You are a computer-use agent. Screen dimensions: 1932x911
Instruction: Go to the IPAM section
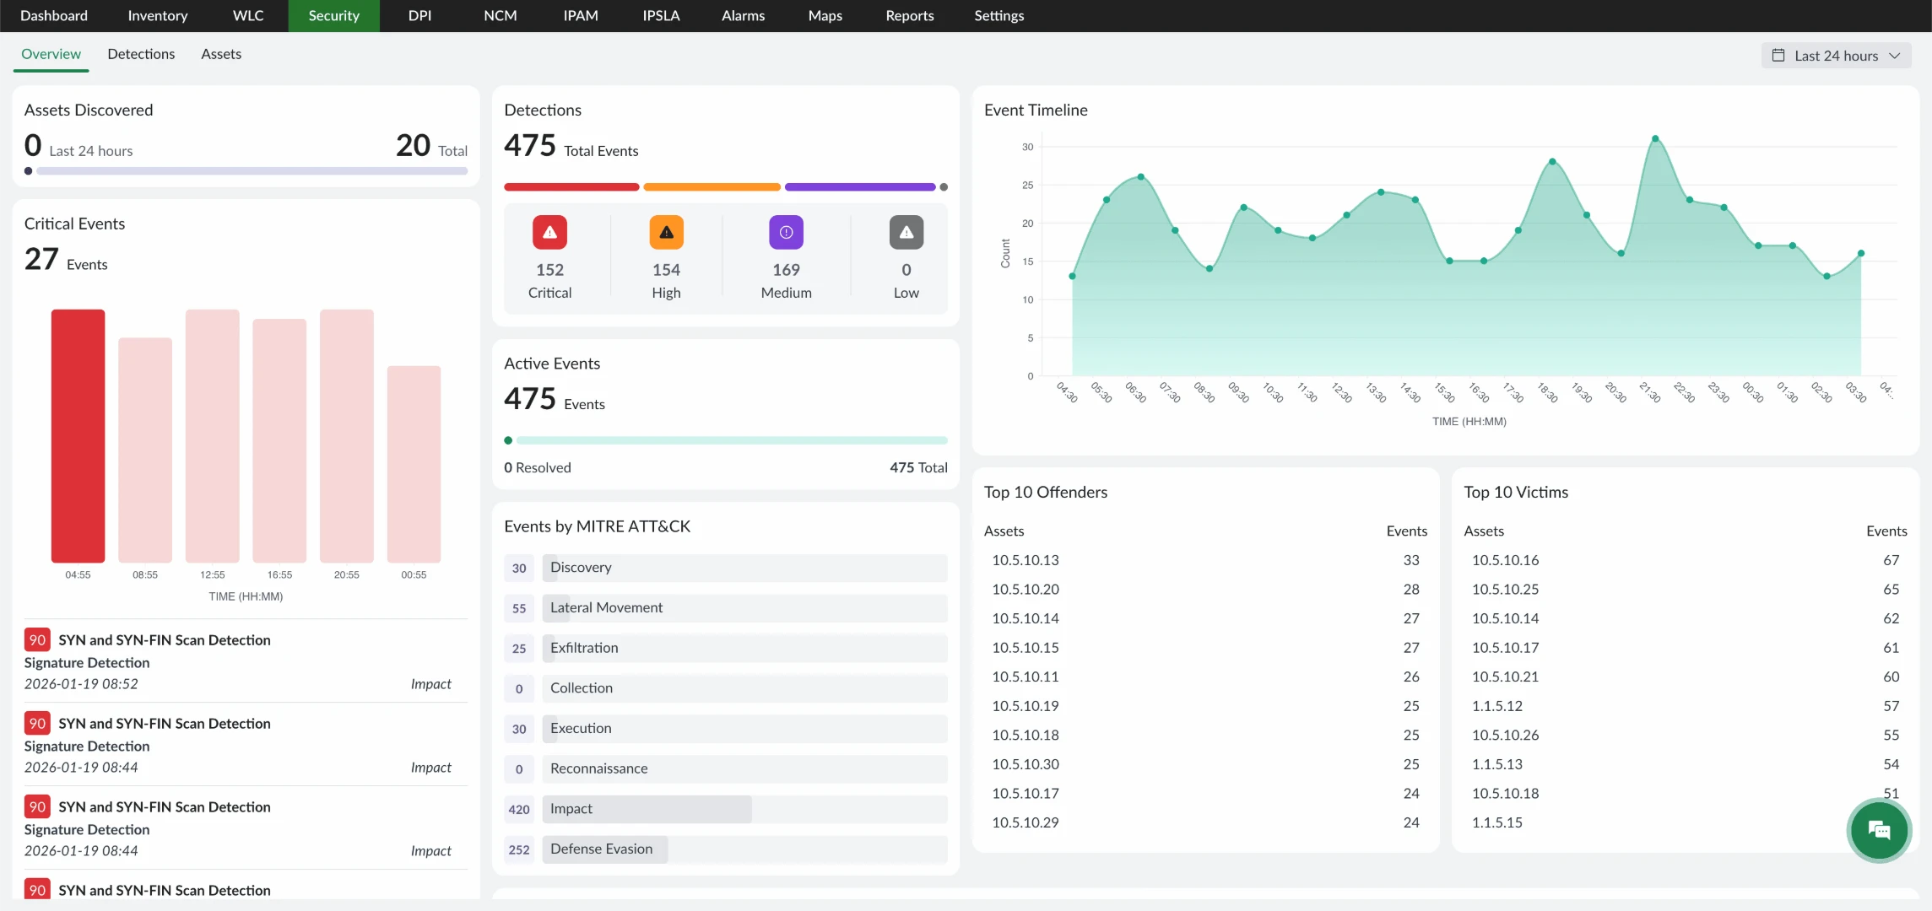point(580,15)
